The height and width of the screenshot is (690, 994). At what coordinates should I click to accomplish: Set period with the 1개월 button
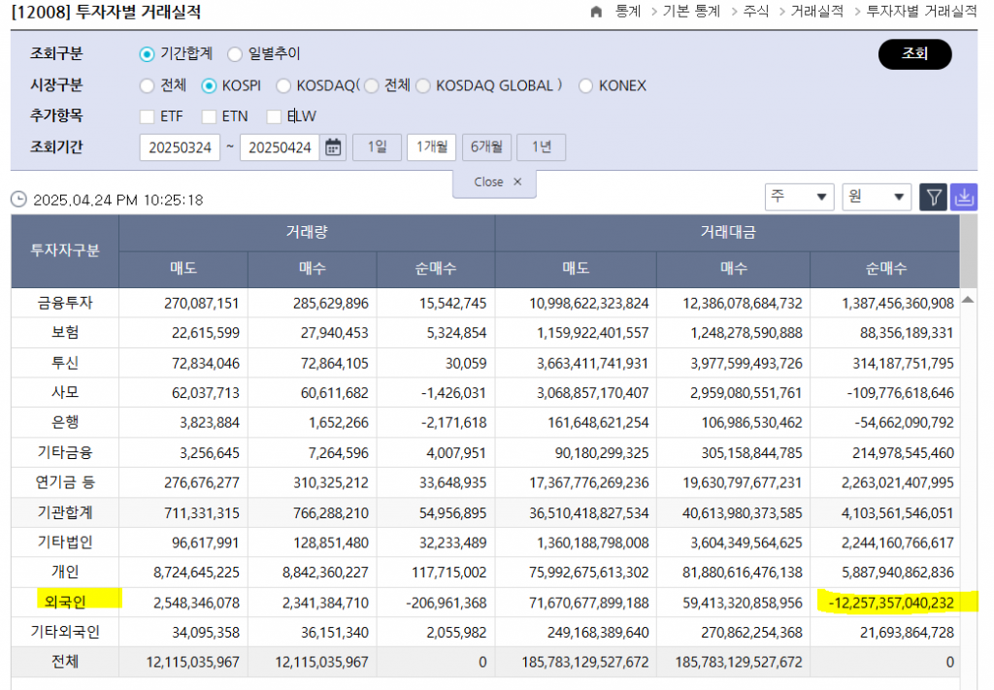click(x=431, y=148)
